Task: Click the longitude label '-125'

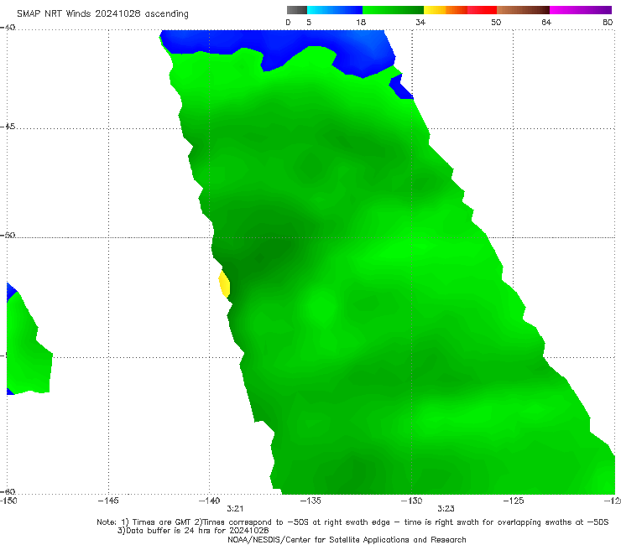Action: [x=514, y=501]
